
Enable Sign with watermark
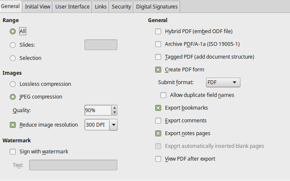(x=13, y=152)
